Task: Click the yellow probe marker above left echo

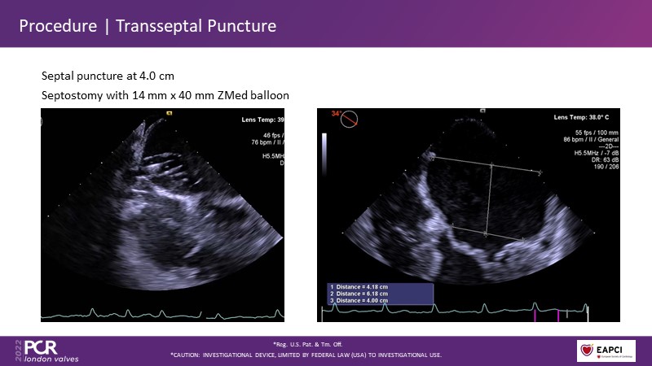Action: 169,113
